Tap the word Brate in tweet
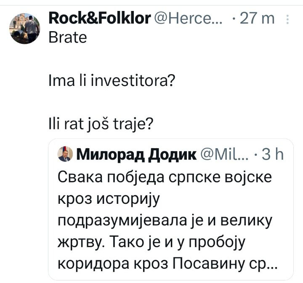 pyautogui.click(x=68, y=37)
